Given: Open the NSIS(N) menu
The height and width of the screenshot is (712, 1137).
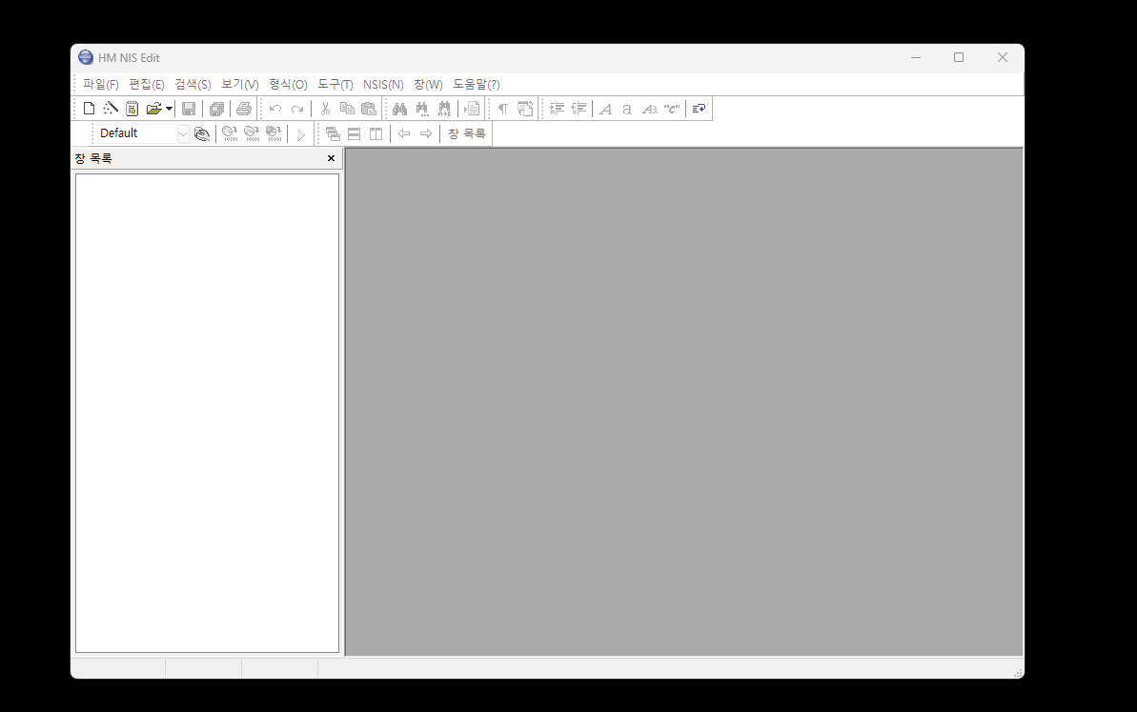Looking at the screenshot, I should coord(383,84).
